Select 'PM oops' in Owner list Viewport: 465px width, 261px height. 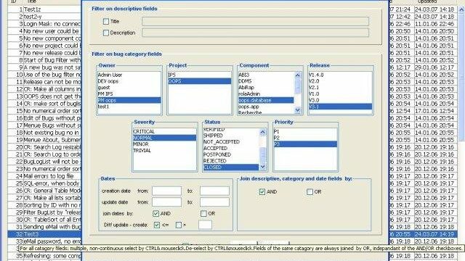tap(129, 100)
